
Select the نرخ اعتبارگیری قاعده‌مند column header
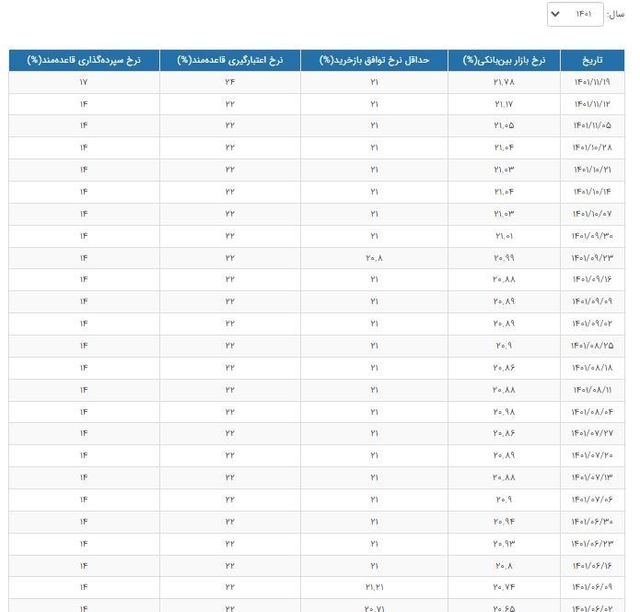(229, 60)
